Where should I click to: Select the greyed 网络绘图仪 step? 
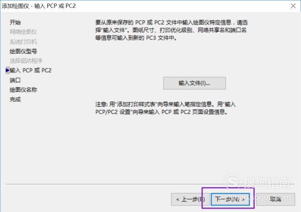coord(23,32)
